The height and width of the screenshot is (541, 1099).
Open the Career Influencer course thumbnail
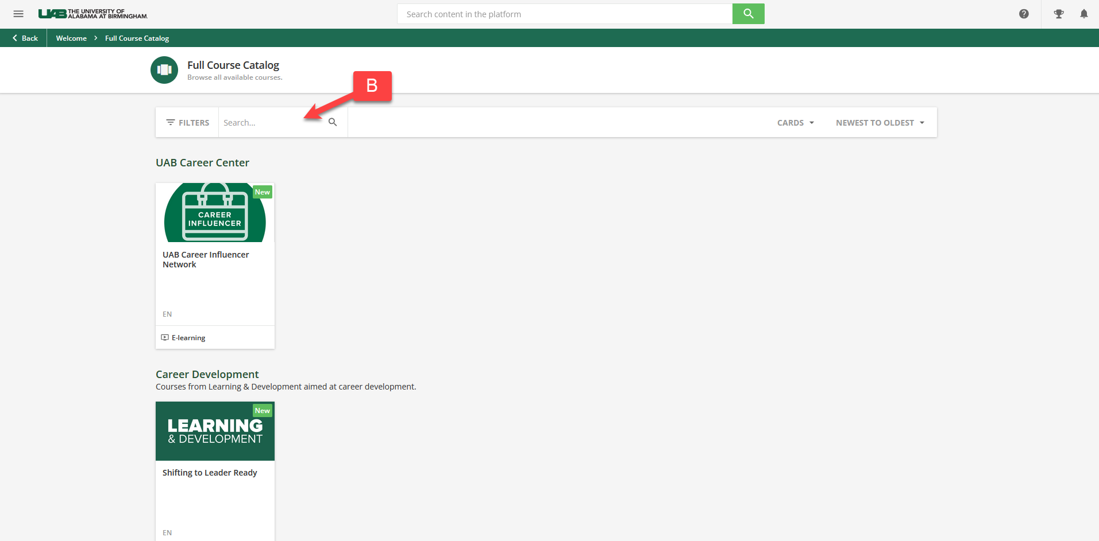[215, 212]
